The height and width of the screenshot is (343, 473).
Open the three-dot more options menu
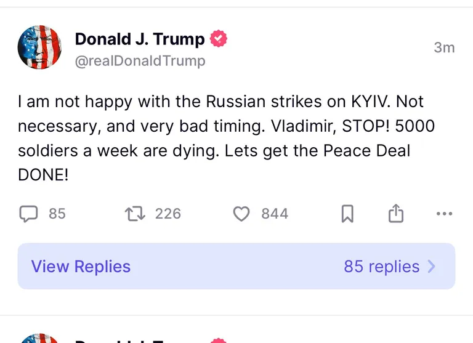click(444, 214)
